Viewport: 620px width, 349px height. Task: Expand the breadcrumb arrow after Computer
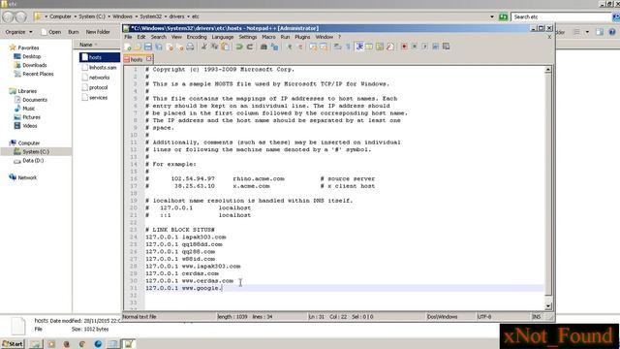(76, 16)
